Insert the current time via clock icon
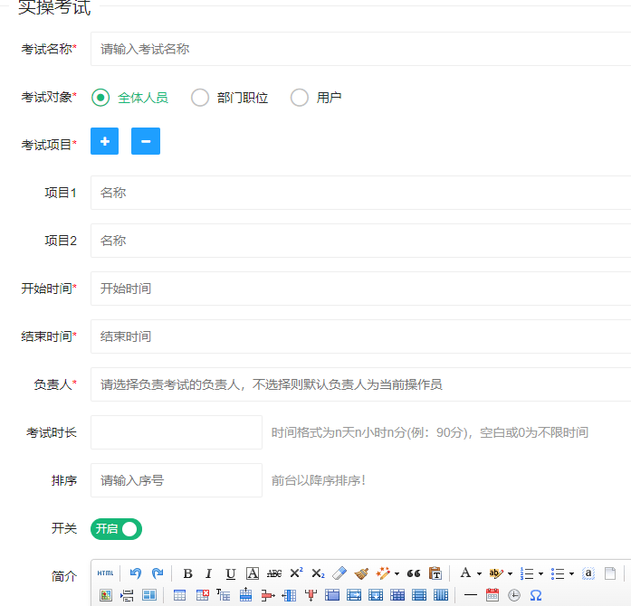 514,595
